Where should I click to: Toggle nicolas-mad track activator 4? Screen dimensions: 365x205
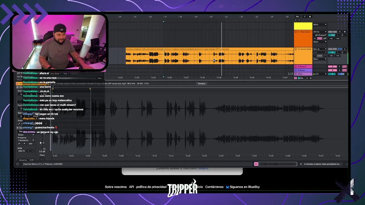point(332,49)
